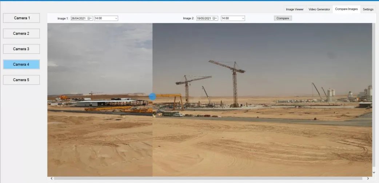Image resolution: width=379 pixels, height=183 pixels.
Task: Select Camera 5
Action: tap(21, 80)
